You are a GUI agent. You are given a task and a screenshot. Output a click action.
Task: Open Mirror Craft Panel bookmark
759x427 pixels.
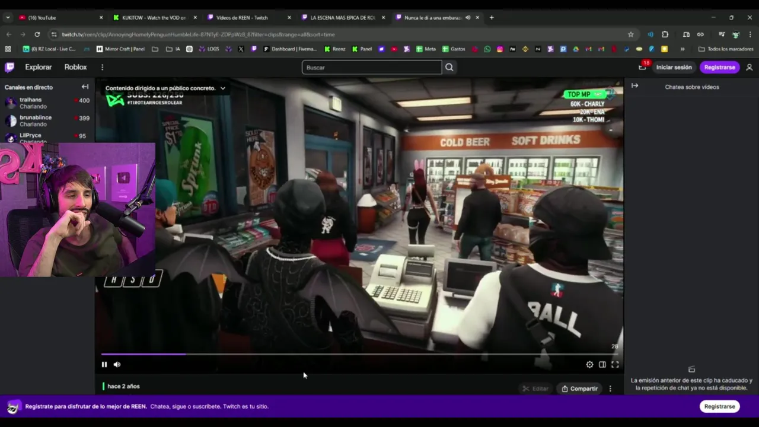pyautogui.click(x=120, y=49)
